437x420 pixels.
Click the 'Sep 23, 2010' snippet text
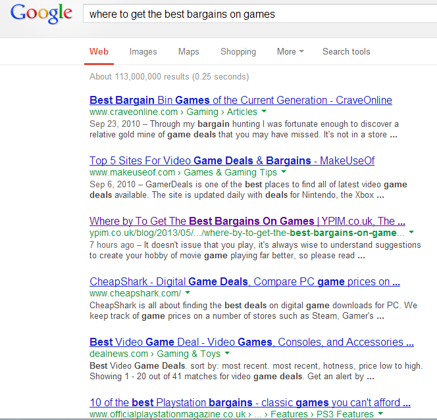pyautogui.click(x=115, y=124)
